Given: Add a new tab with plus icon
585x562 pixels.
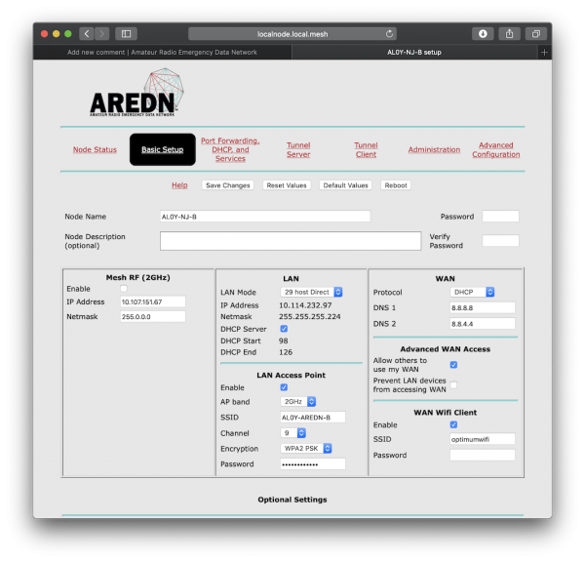Looking at the screenshot, I should click(544, 53).
